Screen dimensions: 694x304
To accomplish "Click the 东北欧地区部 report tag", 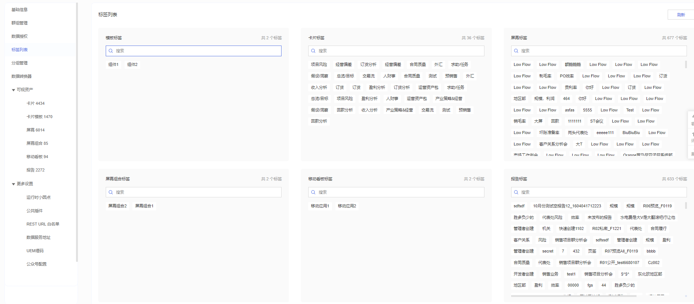I will (x=650, y=274).
